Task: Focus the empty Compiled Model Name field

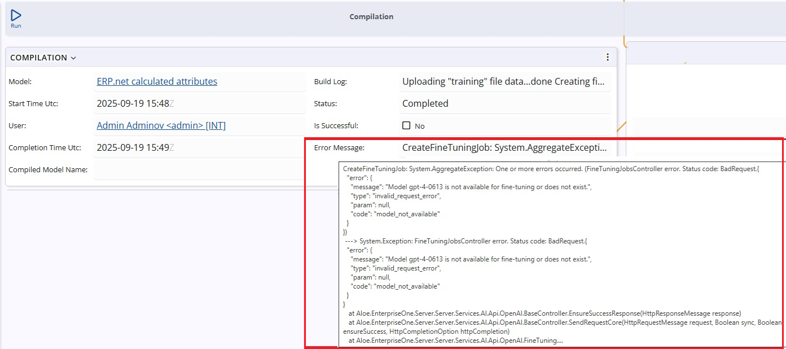Action: 197,169
